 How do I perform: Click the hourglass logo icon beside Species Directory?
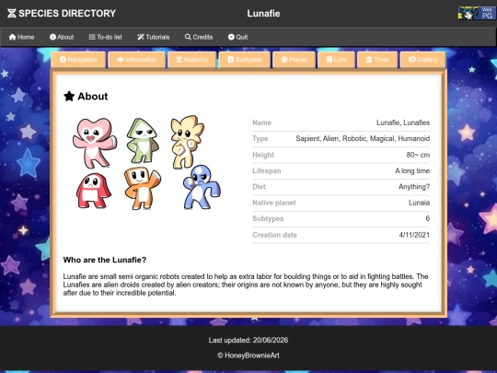[12, 13]
